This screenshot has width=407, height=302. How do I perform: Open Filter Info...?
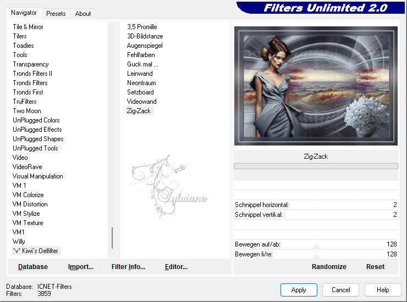click(128, 266)
